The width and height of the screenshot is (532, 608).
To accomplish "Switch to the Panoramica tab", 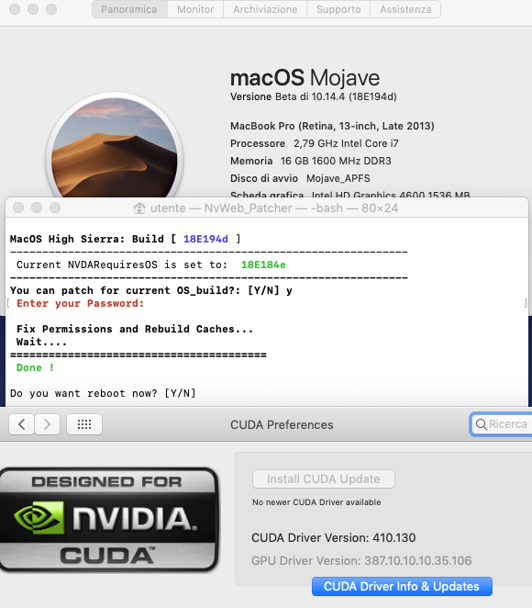I will click(x=129, y=9).
